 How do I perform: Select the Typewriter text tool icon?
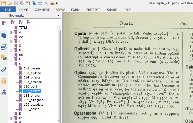[x=34, y=3]
